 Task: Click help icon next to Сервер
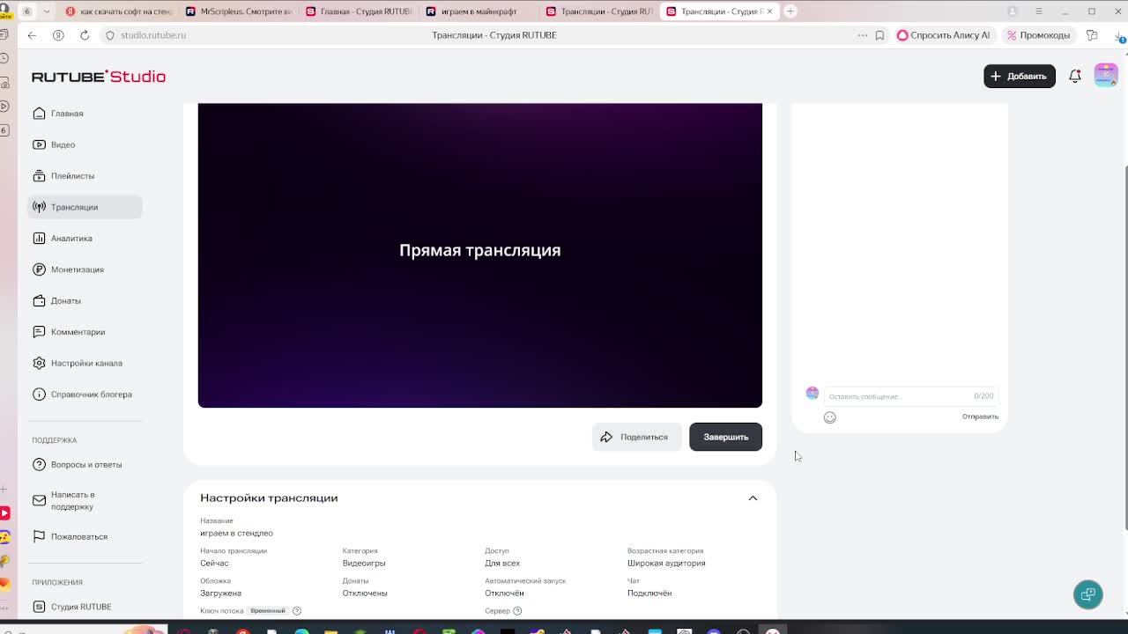[x=517, y=611]
